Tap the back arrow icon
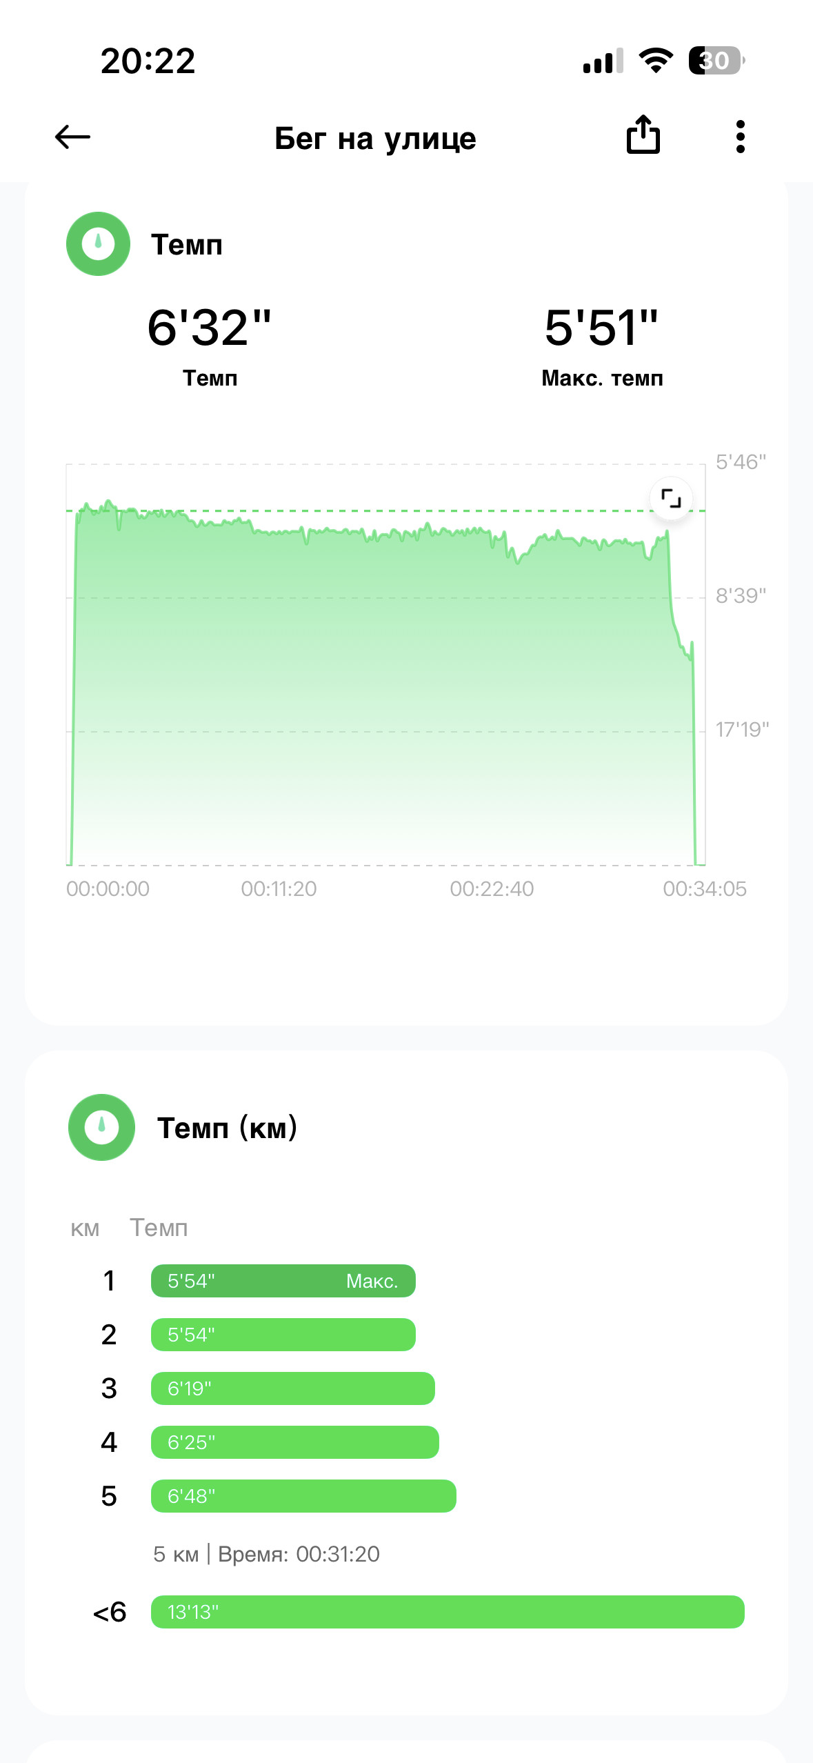813x1763 pixels. (72, 137)
